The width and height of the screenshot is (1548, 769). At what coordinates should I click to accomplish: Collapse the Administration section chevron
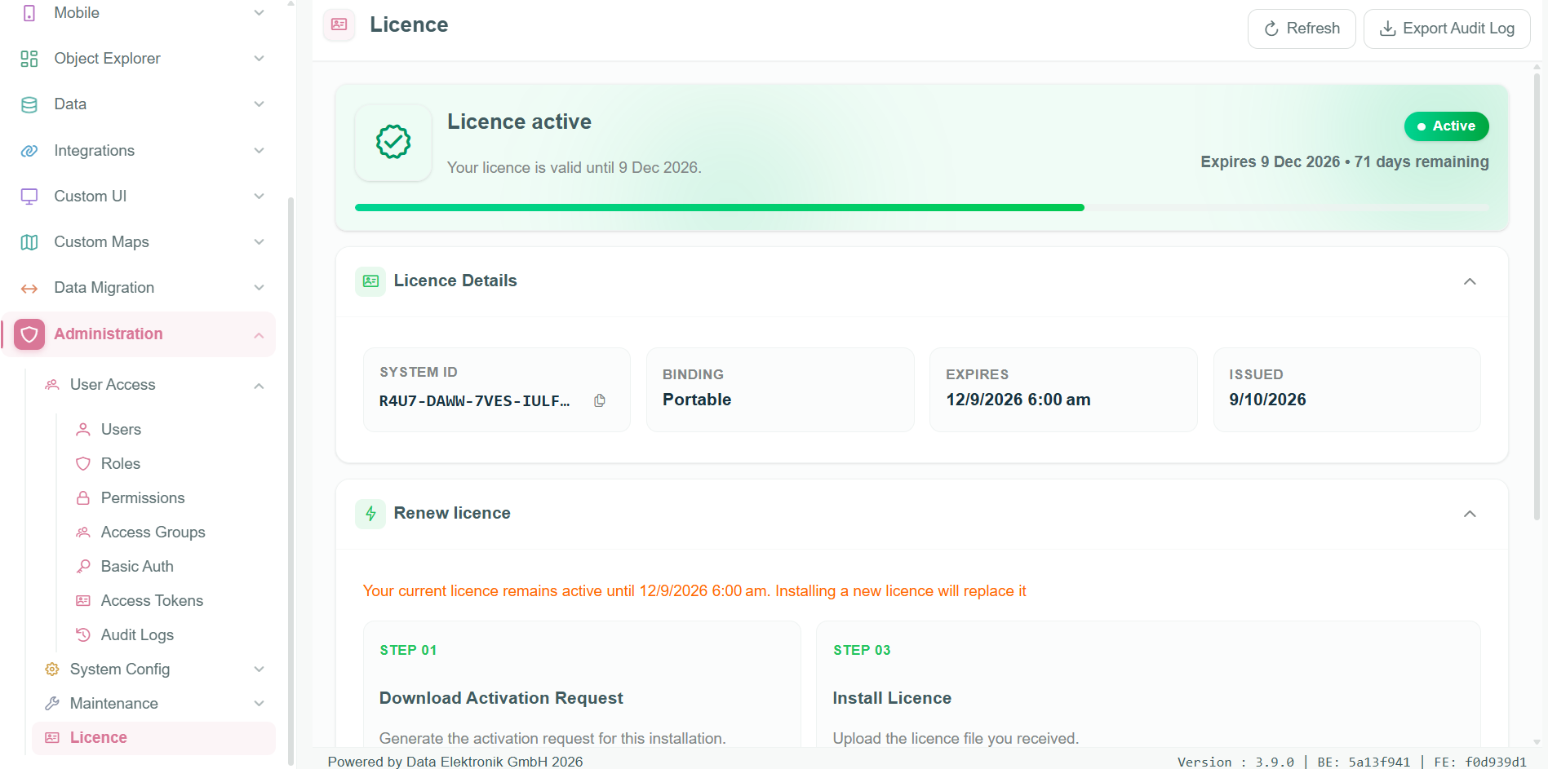click(259, 335)
